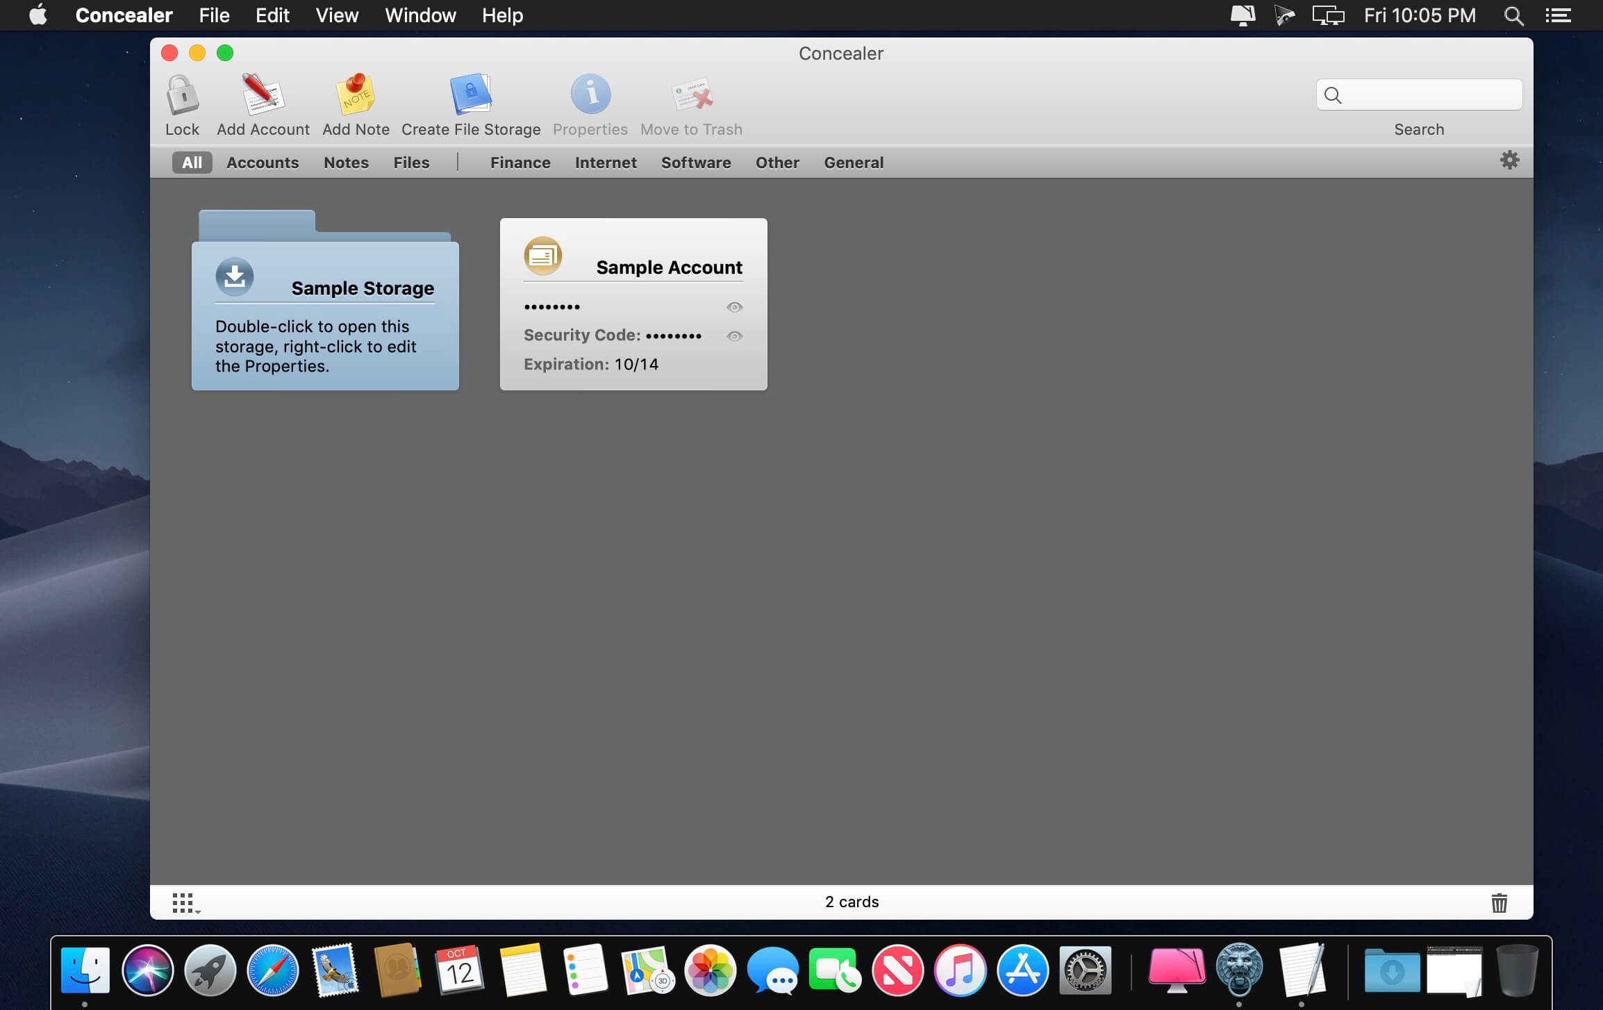Filter cards by Finance category
This screenshot has width=1603, height=1010.
[520, 163]
